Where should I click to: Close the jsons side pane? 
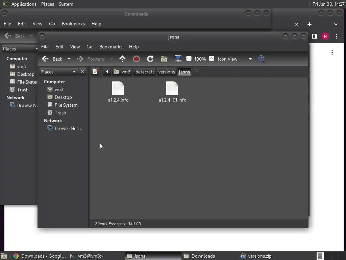82,72
